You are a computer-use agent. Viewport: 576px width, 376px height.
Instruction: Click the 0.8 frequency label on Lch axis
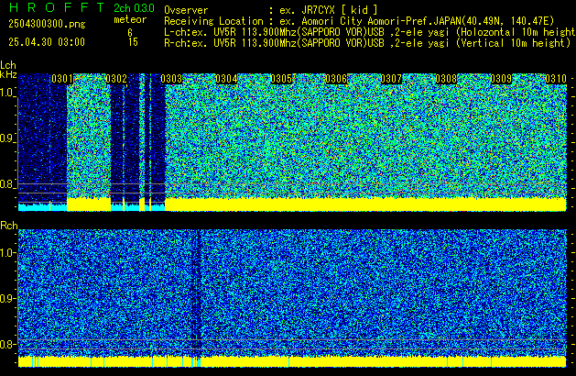[7, 184]
